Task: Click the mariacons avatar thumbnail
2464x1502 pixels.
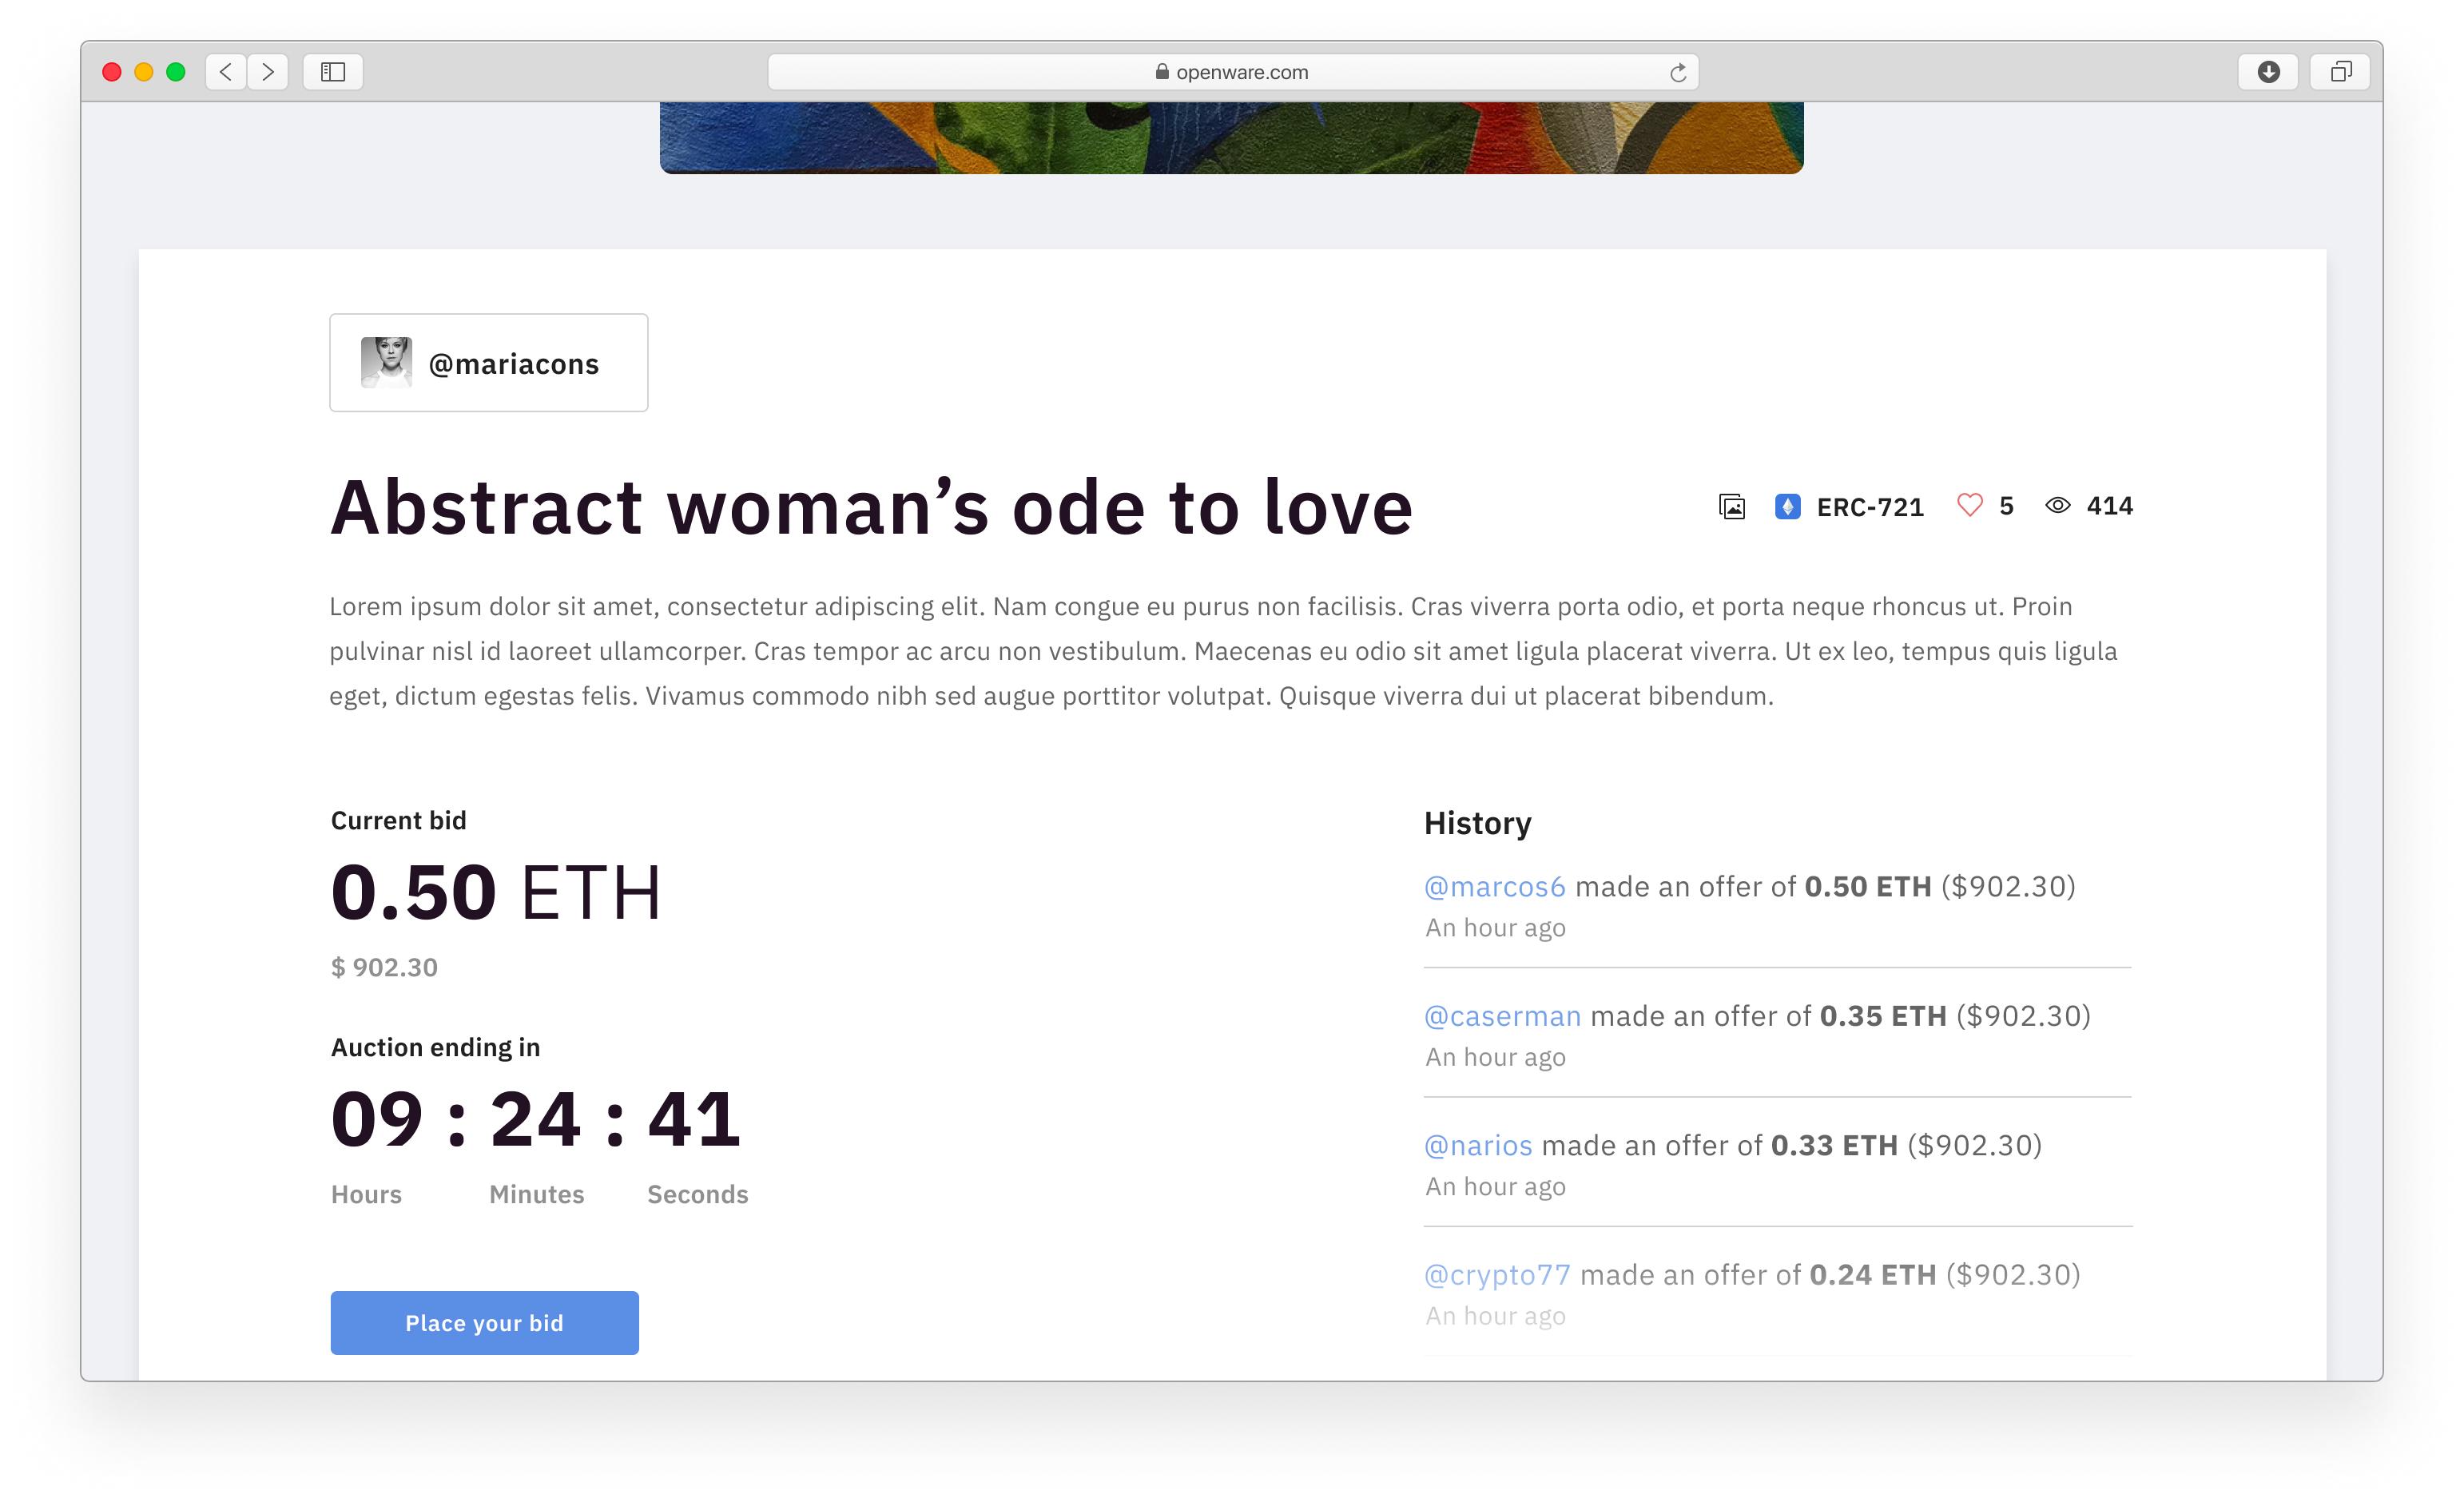Action: 386,362
